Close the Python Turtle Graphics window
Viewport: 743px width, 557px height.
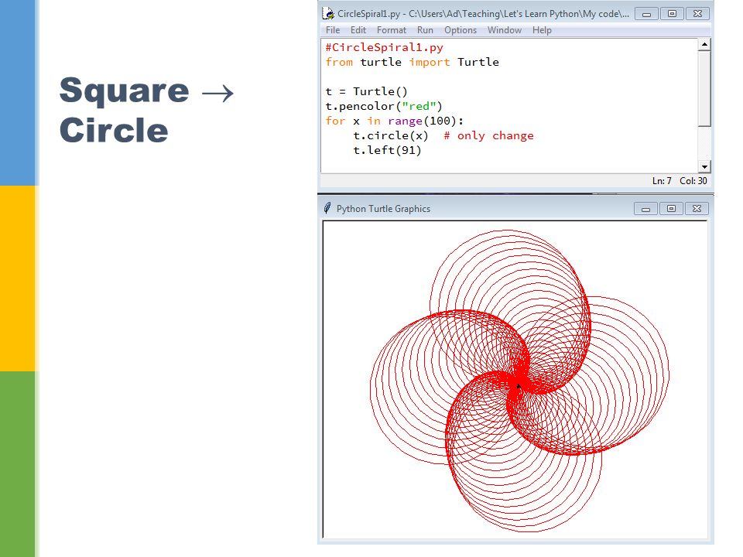coord(697,209)
